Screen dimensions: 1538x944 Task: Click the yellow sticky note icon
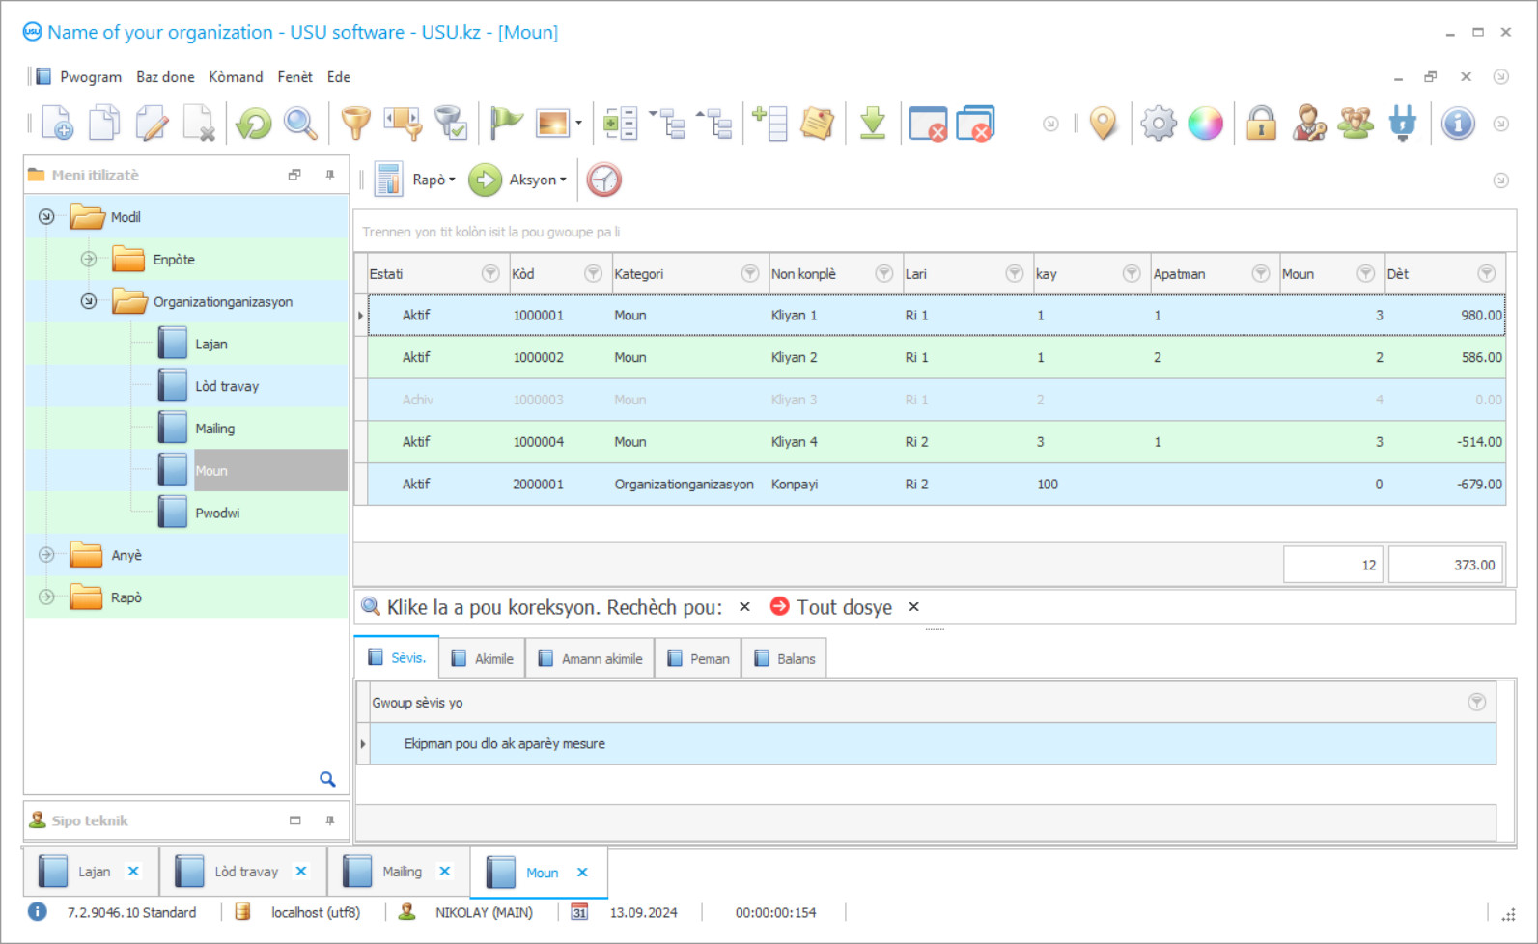click(817, 124)
